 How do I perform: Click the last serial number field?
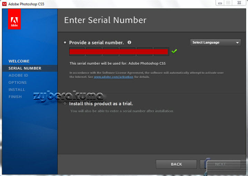click(x=161, y=52)
